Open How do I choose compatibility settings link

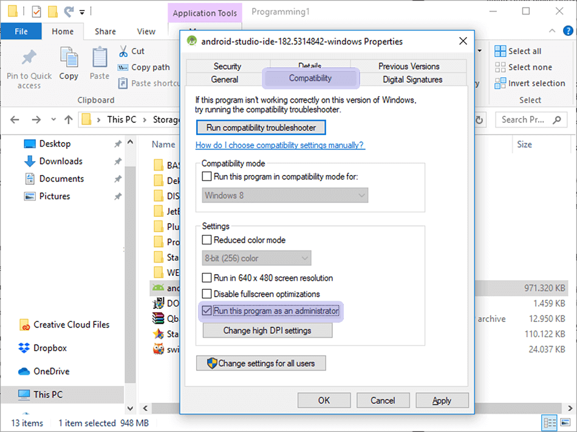click(280, 145)
